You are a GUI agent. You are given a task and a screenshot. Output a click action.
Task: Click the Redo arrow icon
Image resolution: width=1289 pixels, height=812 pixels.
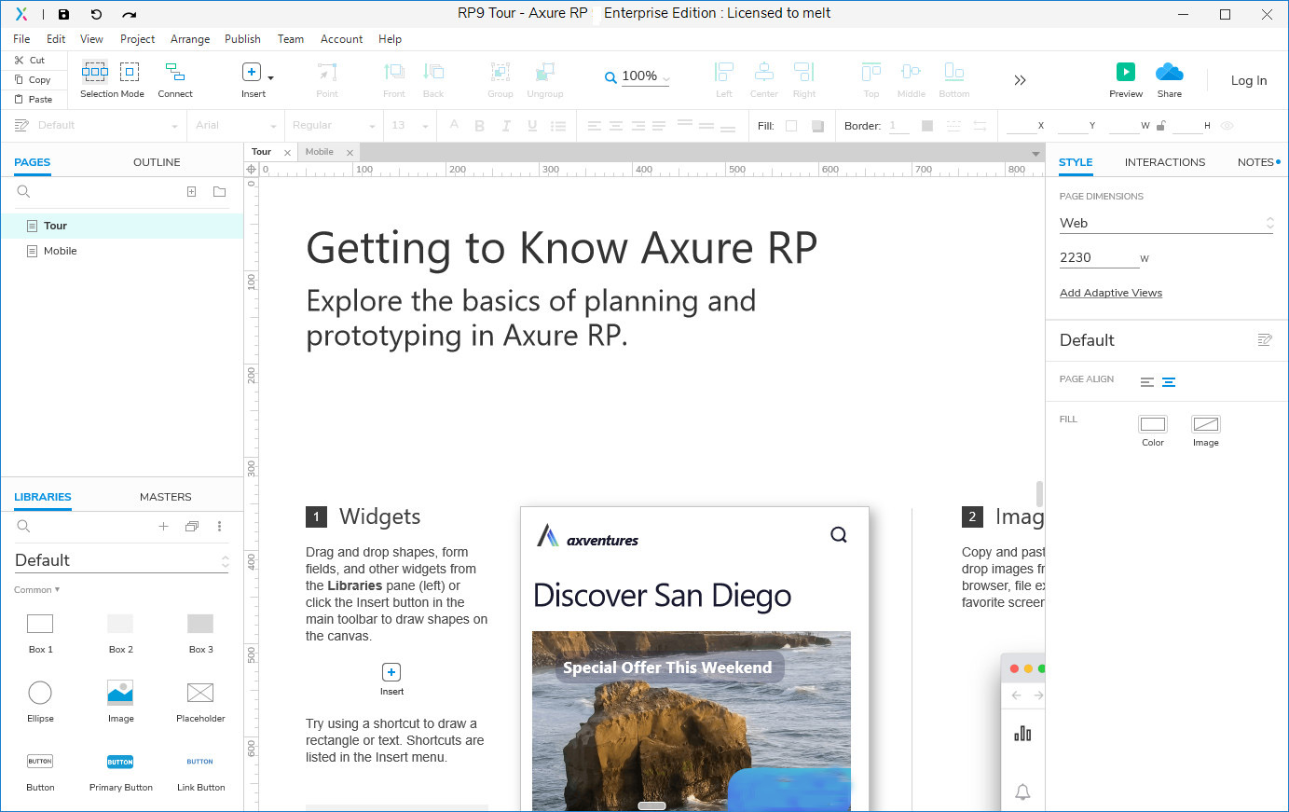tap(130, 14)
